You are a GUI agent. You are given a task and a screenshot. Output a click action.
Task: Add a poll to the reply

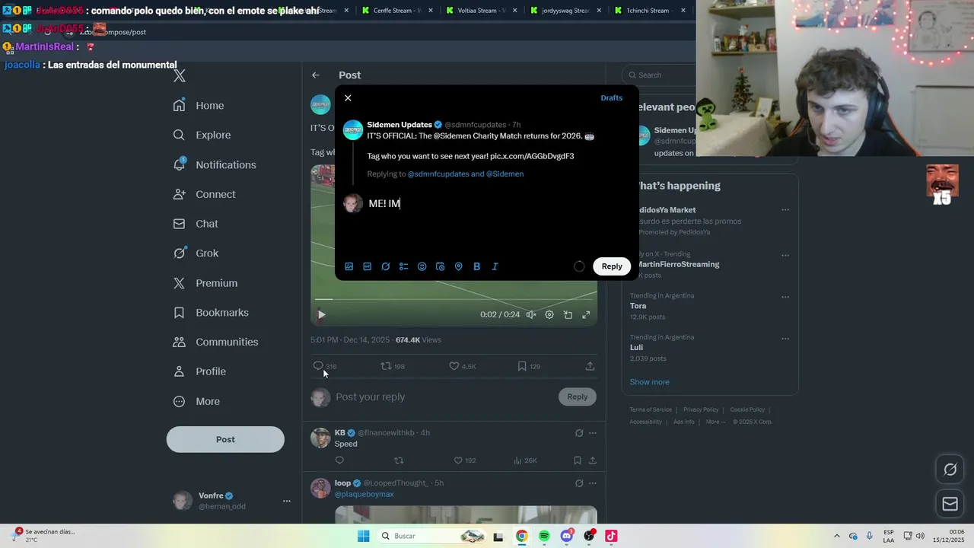pyautogui.click(x=403, y=266)
